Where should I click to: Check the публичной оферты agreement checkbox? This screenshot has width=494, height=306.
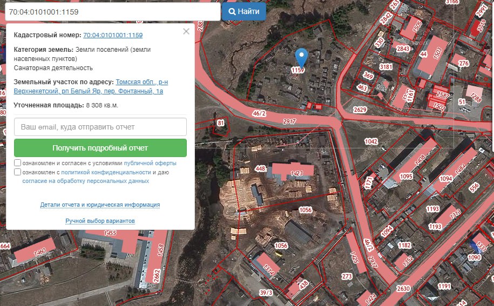pos(17,163)
